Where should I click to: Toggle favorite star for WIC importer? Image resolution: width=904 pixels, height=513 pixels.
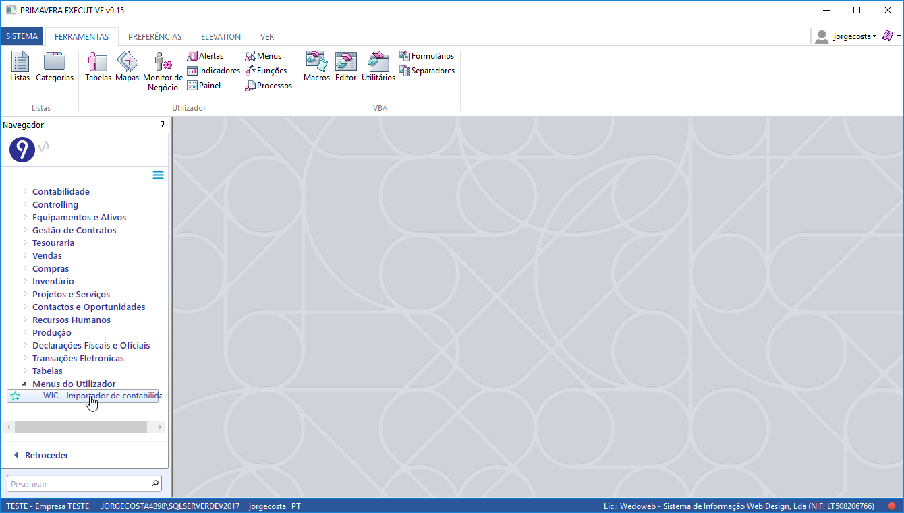16,396
